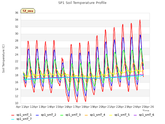Toggle the sp1_smT_4 legend entry
The height and width of the screenshot is (124, 165).
[x=95, y=115]
